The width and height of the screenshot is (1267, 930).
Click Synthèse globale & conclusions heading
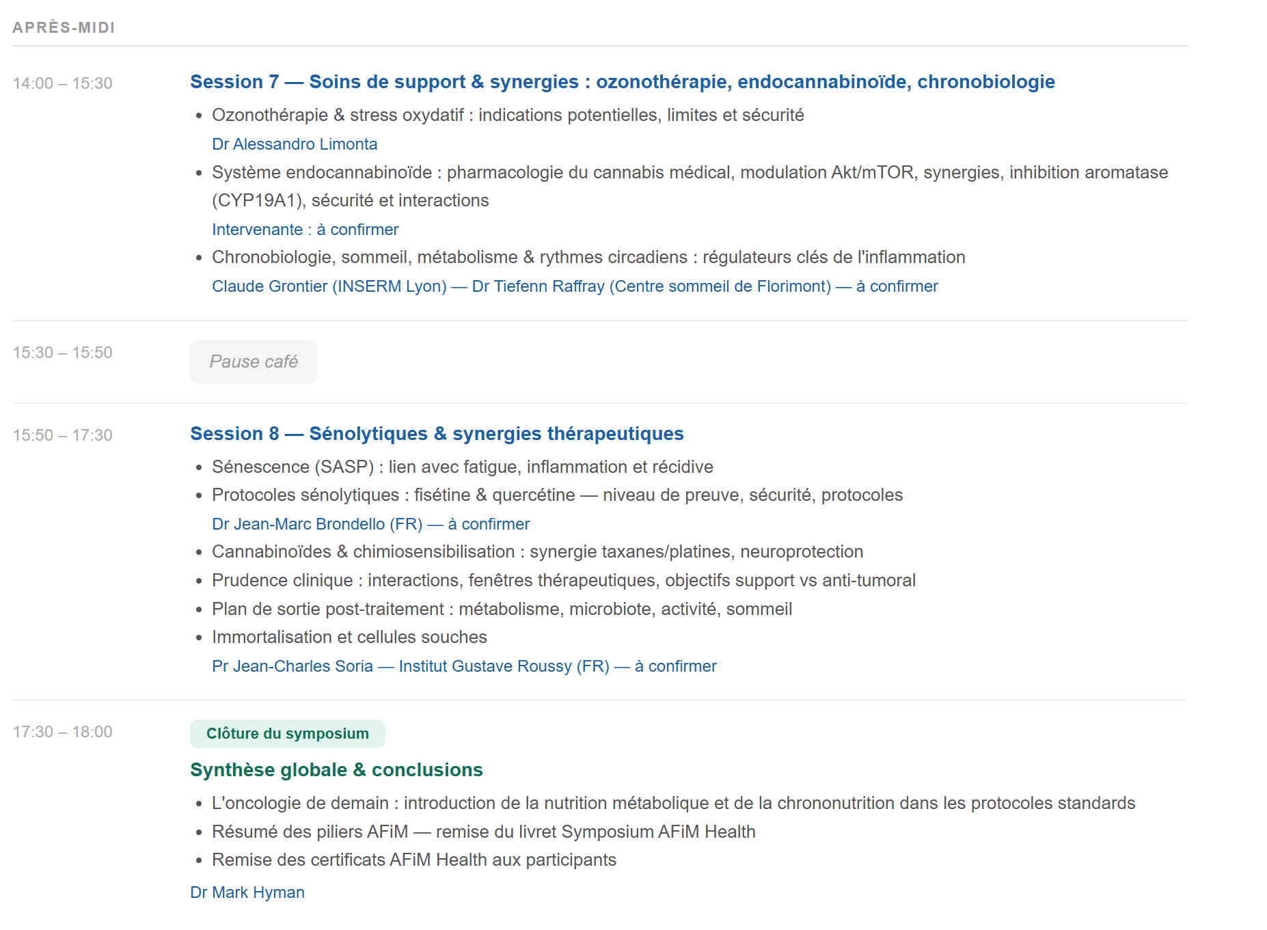tap(336, 770)
